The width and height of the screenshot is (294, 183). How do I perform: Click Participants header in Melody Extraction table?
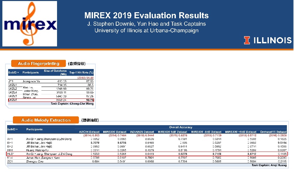(x=34, y=129)
